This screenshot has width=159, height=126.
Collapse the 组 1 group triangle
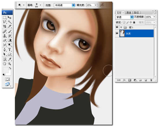[x=121, y=27]
